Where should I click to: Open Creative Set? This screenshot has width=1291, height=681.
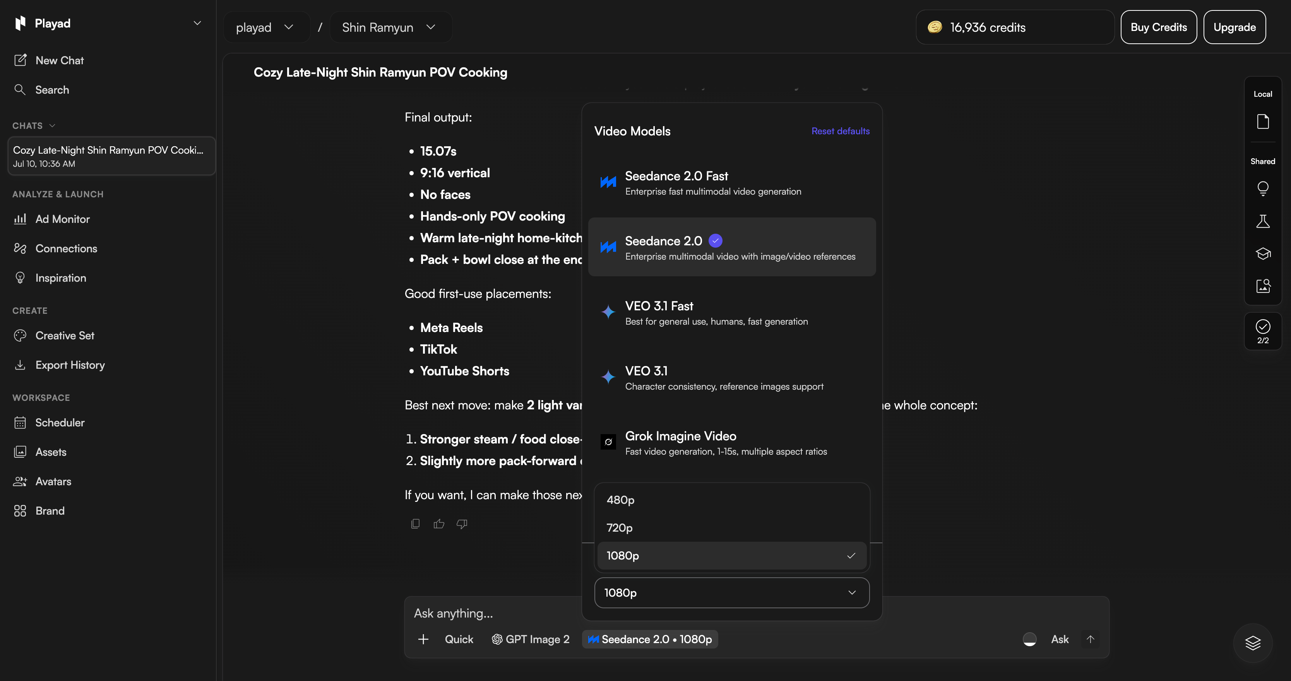point(54,336)
